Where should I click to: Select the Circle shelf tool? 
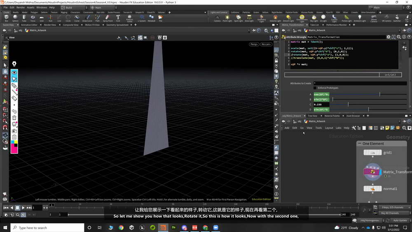tap(68, 18)
